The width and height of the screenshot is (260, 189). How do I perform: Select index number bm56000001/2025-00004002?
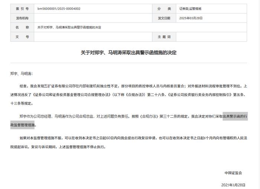[59, 9]
